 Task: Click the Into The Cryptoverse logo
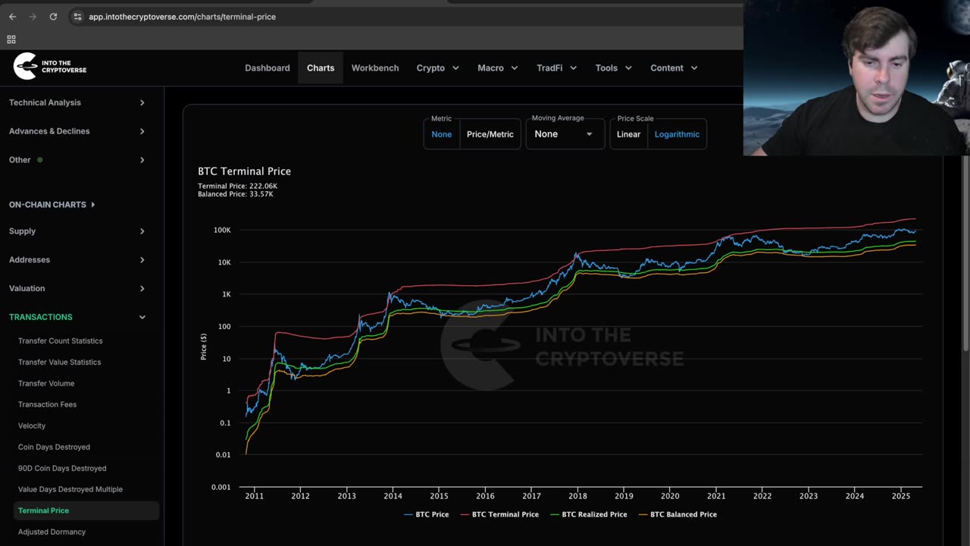(50, 67)
